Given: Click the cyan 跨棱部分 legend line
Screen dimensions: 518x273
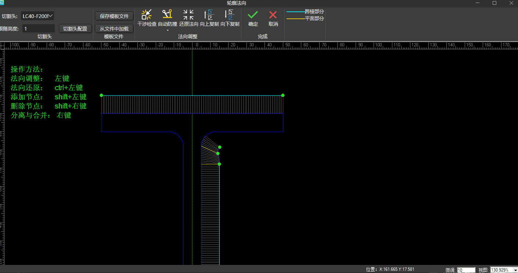Looking at the screenshot, I should [x=296, y=12].
